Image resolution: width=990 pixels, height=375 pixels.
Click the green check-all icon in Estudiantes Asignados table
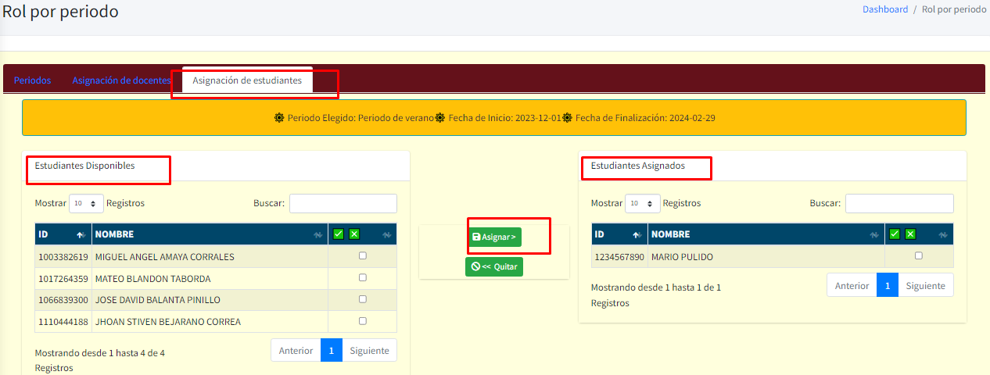point(895,234)
